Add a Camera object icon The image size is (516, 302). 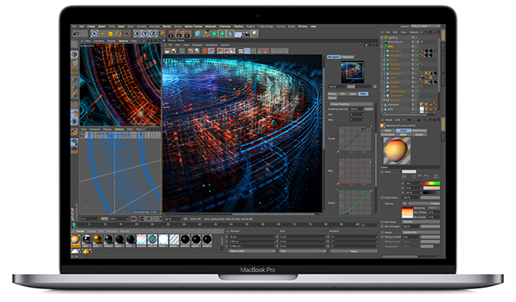click(x=246, y=33)
